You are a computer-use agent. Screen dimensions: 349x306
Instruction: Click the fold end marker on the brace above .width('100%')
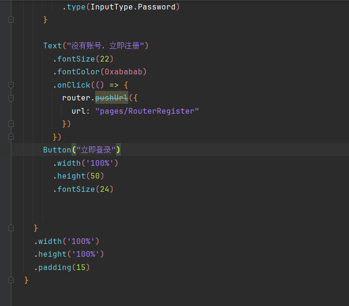(x=11, y=228)
